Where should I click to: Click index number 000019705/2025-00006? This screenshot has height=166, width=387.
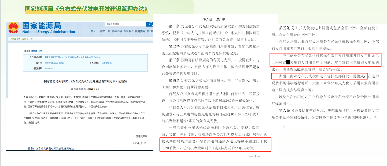pos(54,63)
